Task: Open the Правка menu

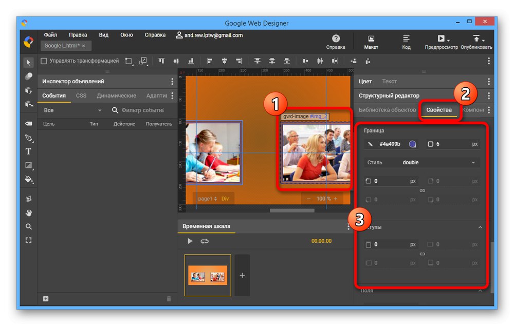Action: point(78,35)
